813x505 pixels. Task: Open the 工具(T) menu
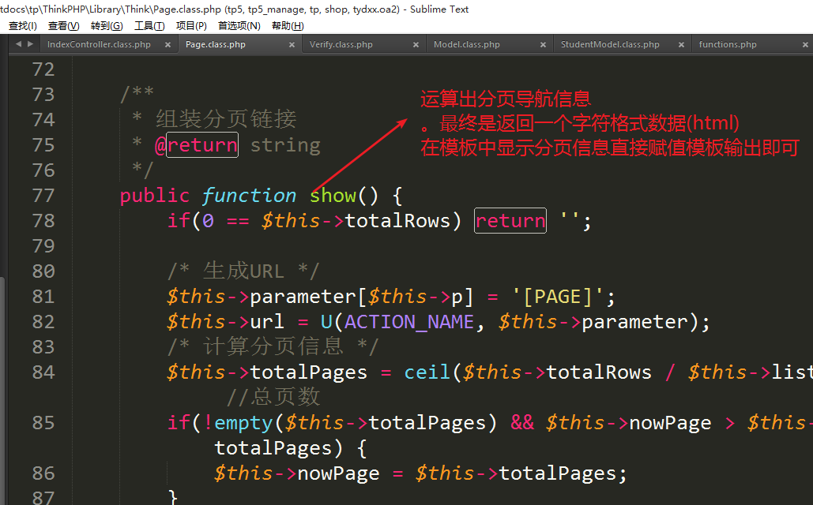(x=149, y=26)
